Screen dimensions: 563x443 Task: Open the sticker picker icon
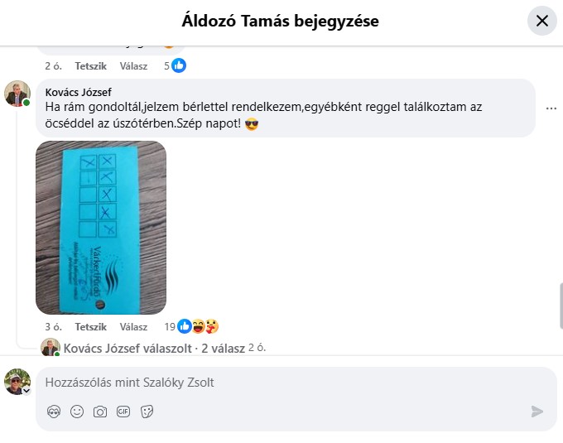pos(147,412)
